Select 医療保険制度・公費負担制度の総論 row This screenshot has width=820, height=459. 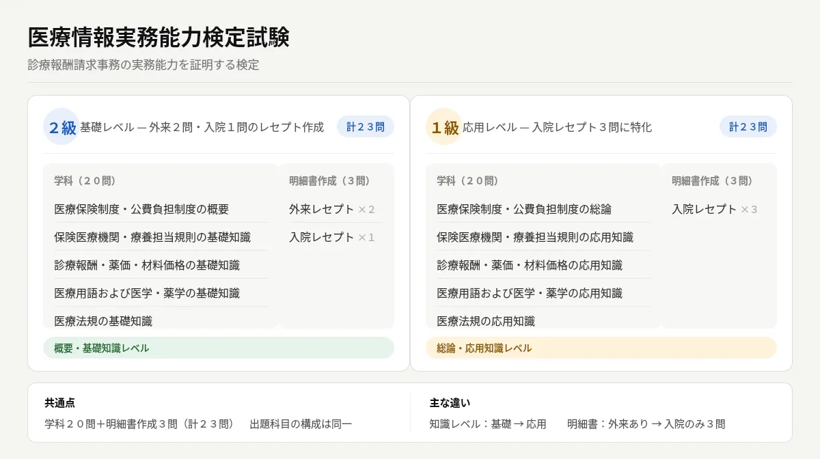(x=543, y=209)
